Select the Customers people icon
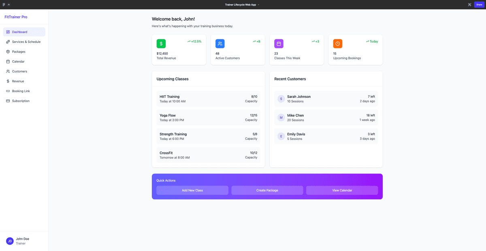The image size is (486, 251). pos(8,71)
